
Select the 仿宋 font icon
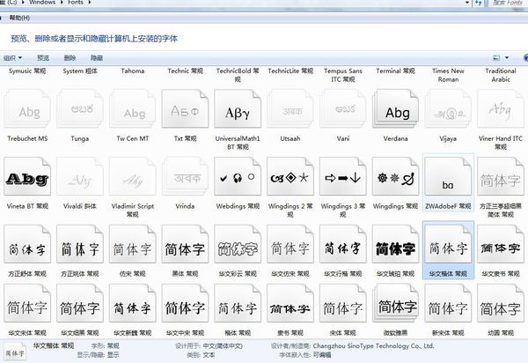coord(133,244)
